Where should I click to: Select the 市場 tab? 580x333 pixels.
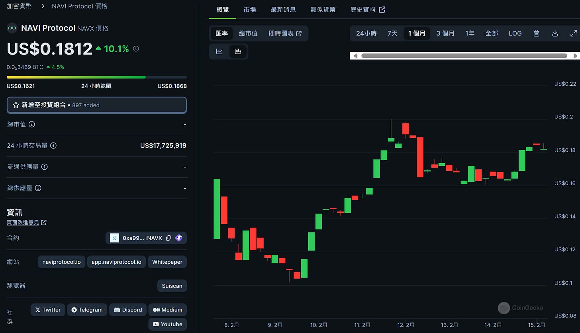[x=250, y=10]
